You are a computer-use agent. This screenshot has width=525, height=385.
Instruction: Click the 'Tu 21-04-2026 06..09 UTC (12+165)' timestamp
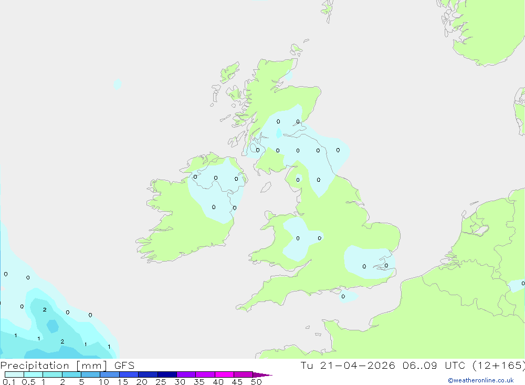[413, 365]
